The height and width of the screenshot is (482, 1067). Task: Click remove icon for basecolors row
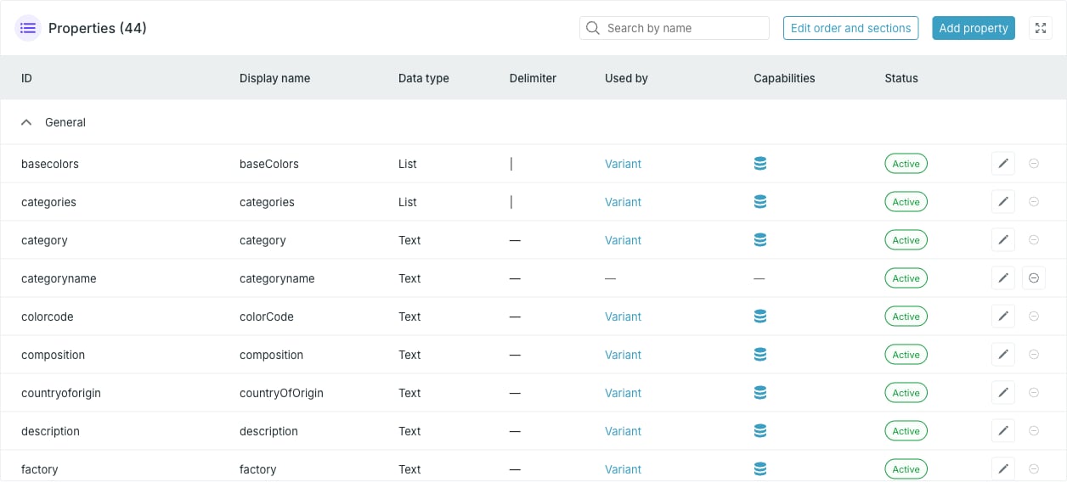1034,164
